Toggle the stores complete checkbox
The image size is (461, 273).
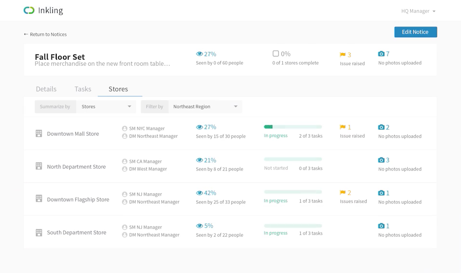[x=276, y=54]
